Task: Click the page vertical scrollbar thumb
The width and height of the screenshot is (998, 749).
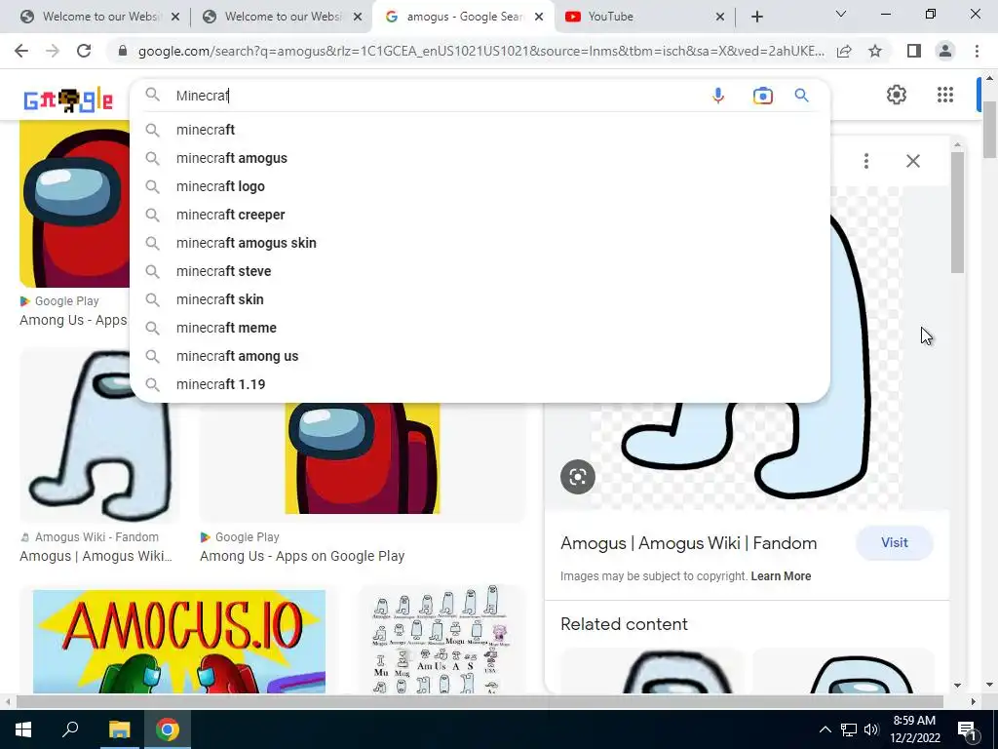Action: click(989, 130)
